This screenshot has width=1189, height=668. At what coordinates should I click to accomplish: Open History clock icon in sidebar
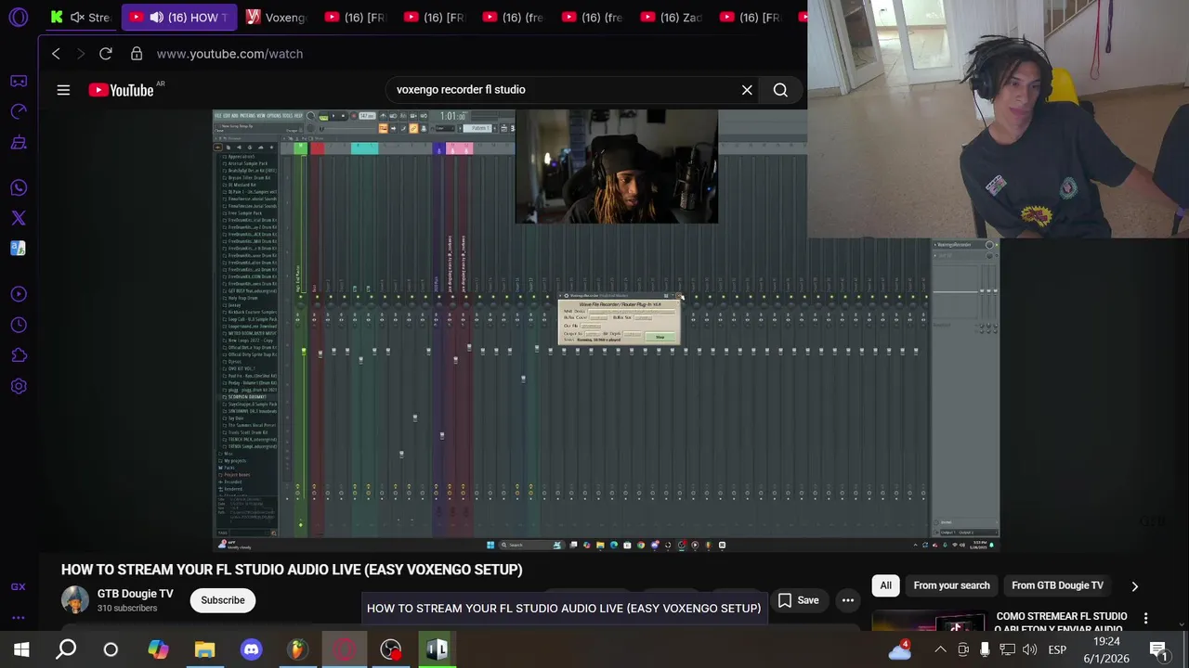(x=19, y=325)
